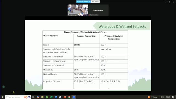Click the table header Rivers, Streams, Wetlands & Natural Ponds

point(85,32)
